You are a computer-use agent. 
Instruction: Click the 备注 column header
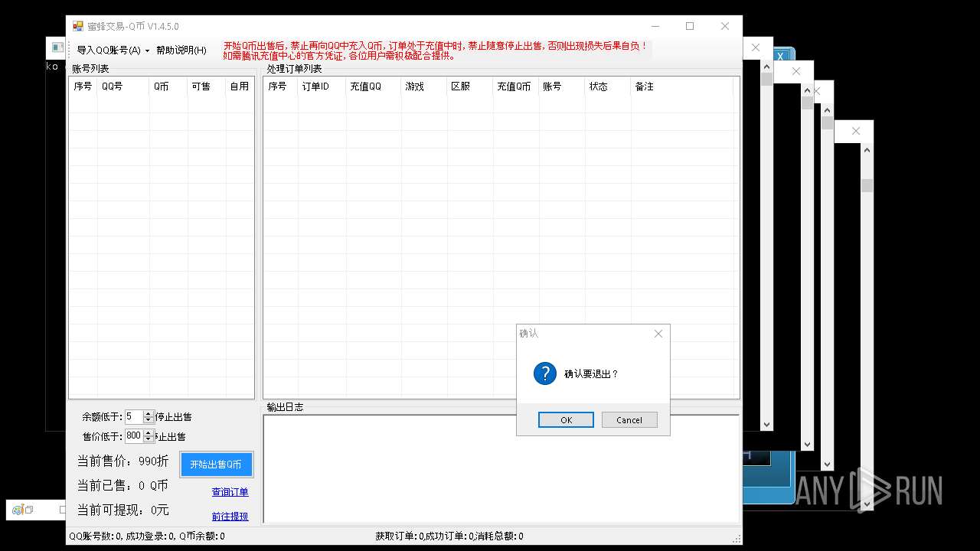click(x=681, y=86)
